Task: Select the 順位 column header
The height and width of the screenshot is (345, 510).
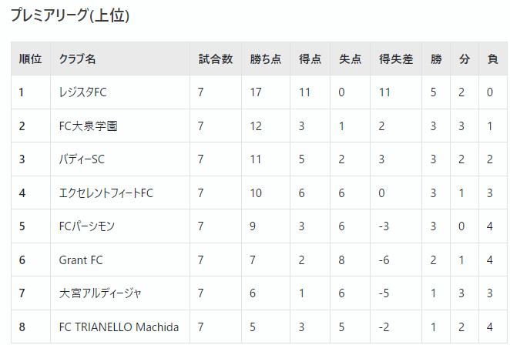Action: tap(30, 59)
